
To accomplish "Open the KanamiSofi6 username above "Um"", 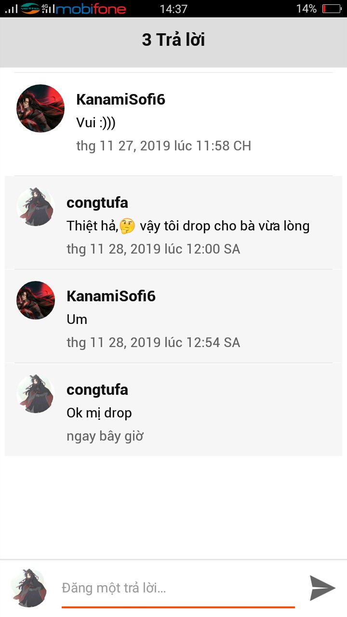I will [x=111, y=296].
